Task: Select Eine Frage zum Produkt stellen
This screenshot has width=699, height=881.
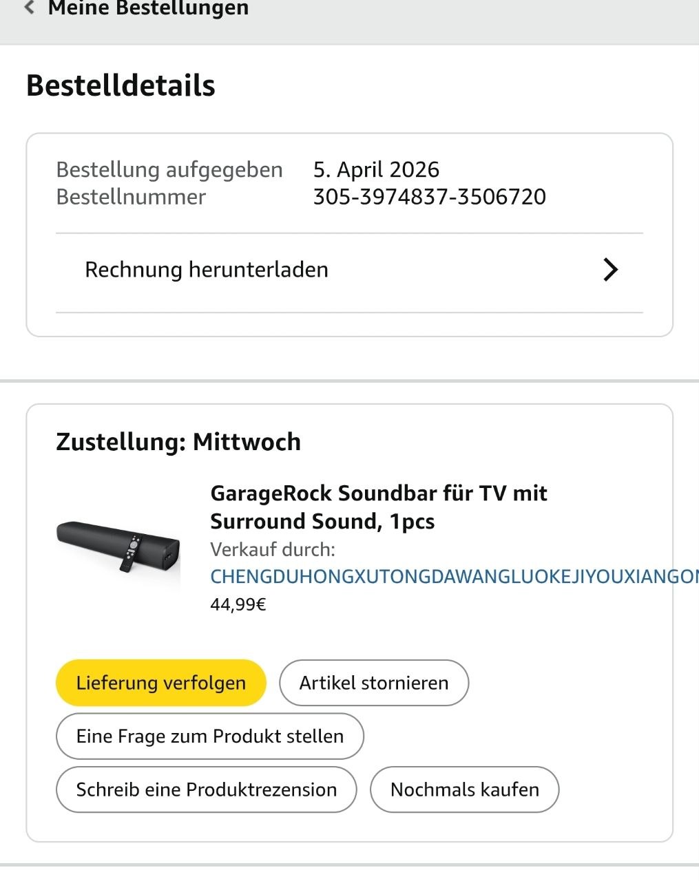Action: (209, 736)
